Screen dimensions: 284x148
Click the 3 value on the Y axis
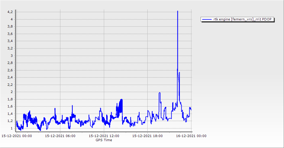pyautogui.click(x=12, y=56)
